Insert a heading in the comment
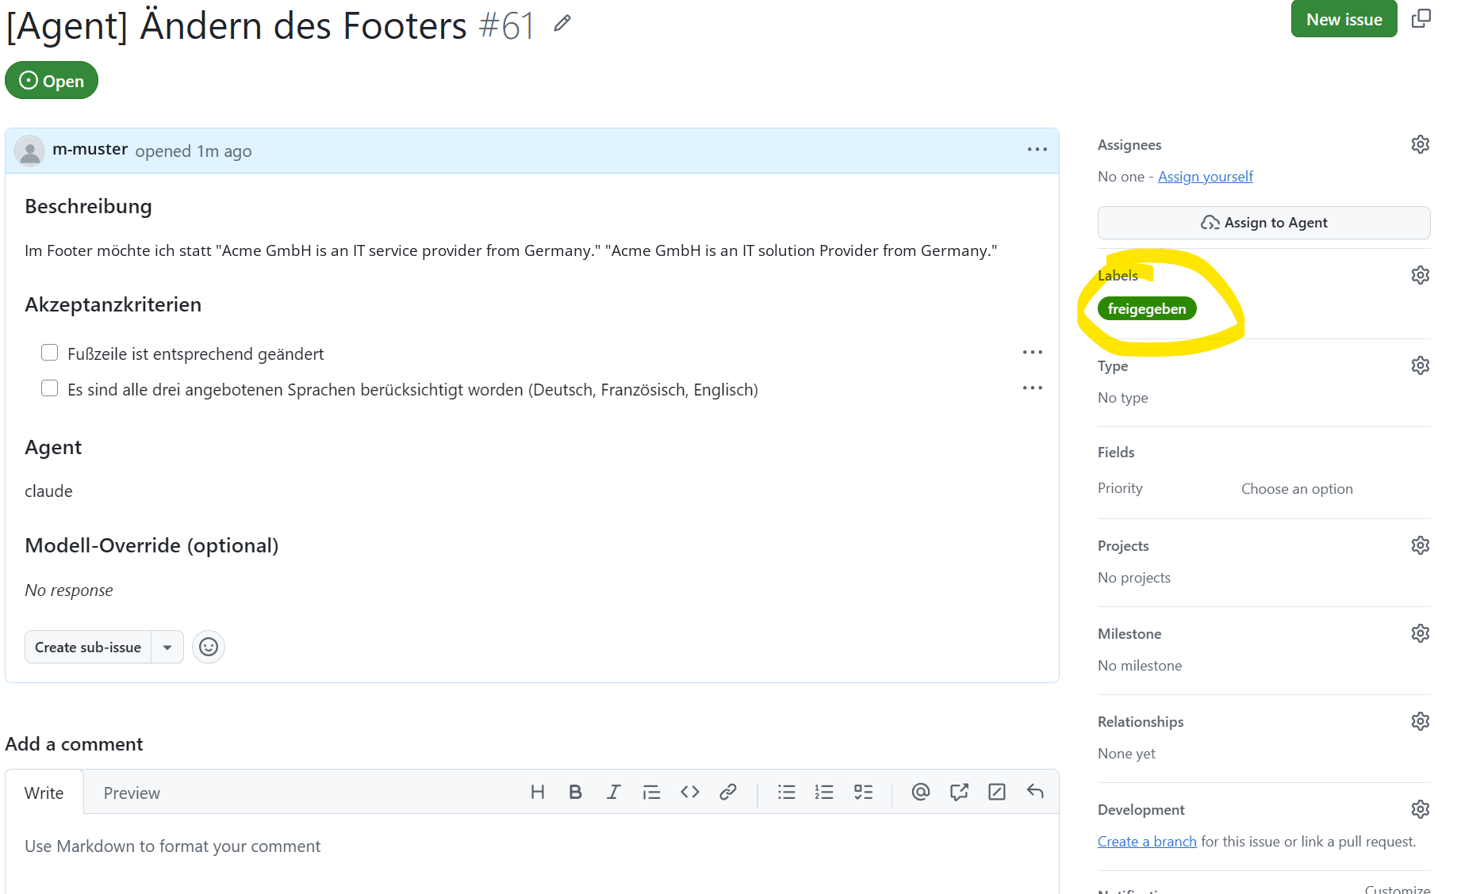The width and height of the screenshot is (1457, 894). [538, 792]
